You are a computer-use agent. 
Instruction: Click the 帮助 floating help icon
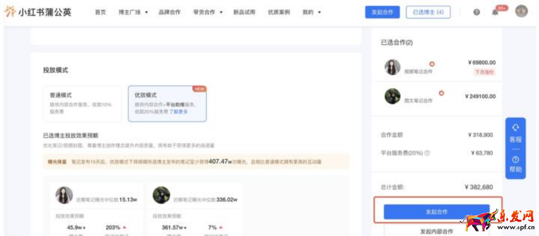pos(515,160)
